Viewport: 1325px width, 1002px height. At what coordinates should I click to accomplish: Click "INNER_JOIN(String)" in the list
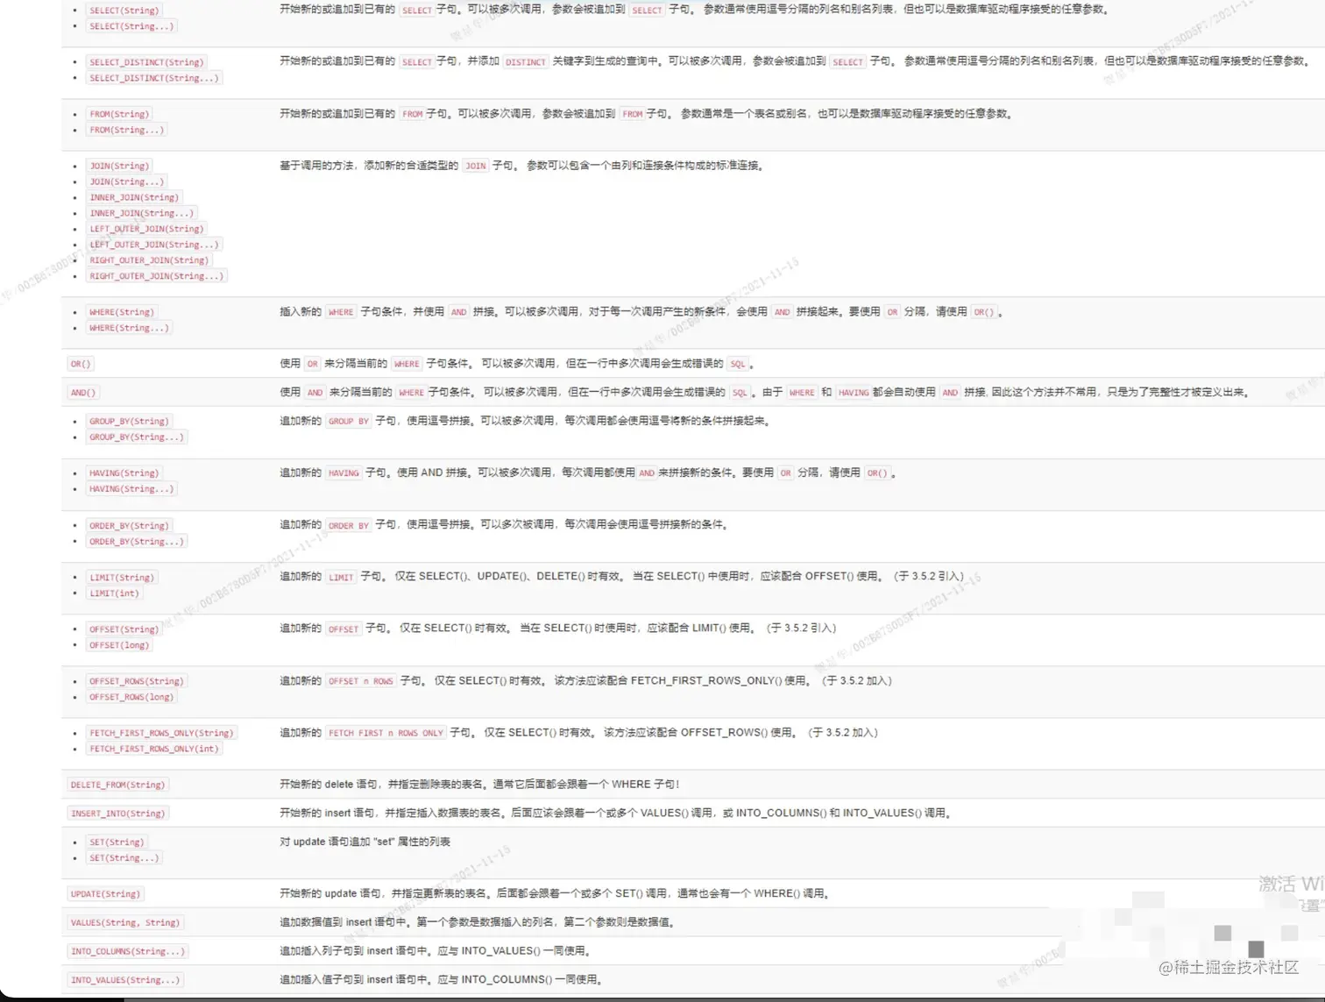[x=134, y=197]
